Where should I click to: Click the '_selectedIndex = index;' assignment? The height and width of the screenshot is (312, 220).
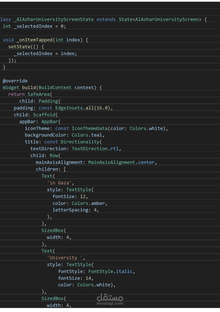point(45,54)
